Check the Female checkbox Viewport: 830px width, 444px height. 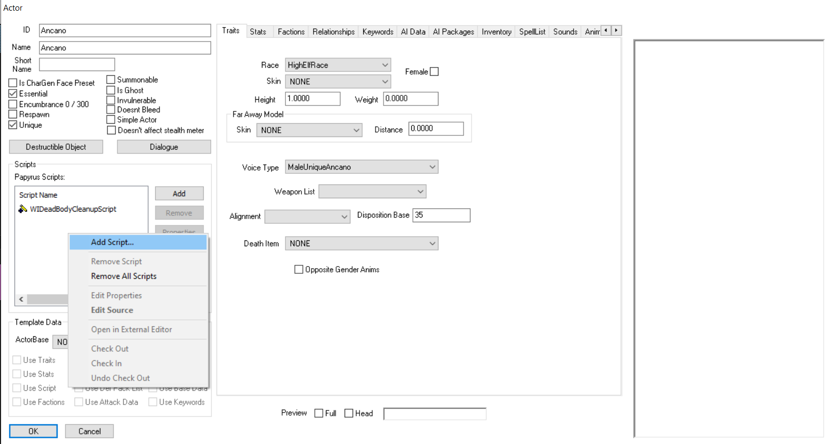point(434,71)
